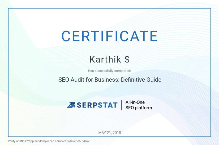Click the CERTIFICATE heading

click(110, 36)
